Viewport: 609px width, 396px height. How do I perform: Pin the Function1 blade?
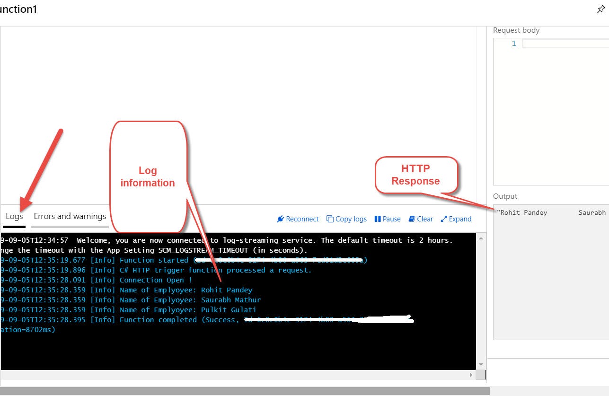(x=601, y=9)
